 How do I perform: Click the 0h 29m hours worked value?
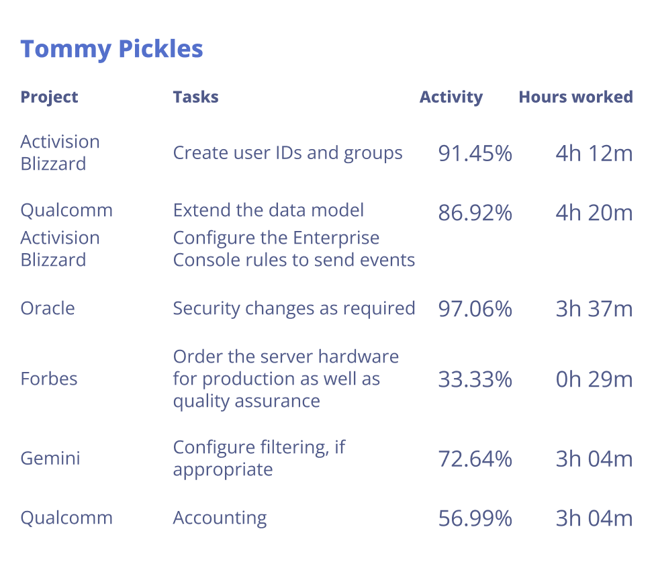594,379
